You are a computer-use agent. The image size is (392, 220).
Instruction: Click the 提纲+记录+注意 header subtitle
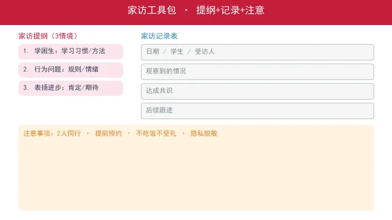pos(230,10)
